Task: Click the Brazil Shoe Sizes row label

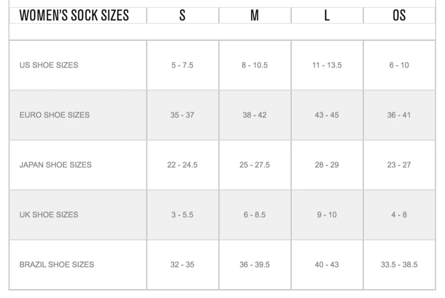Action: [57, 264]
